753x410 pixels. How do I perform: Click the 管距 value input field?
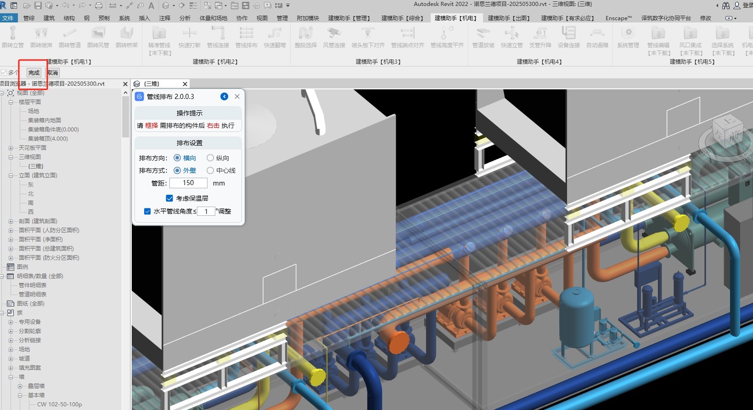point(188,183)
